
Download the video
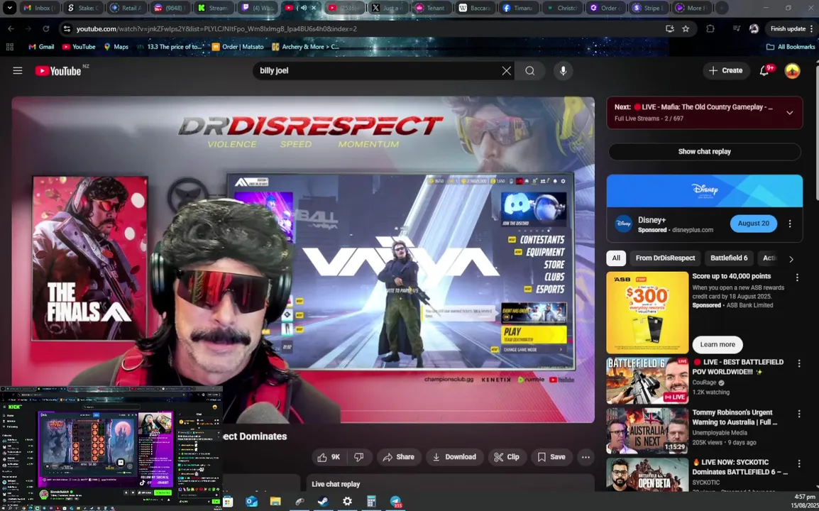pos(454,456)
